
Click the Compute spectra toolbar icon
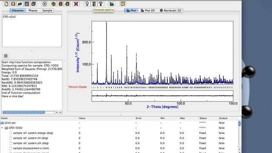pyautogui.click(x=94, y=4)
